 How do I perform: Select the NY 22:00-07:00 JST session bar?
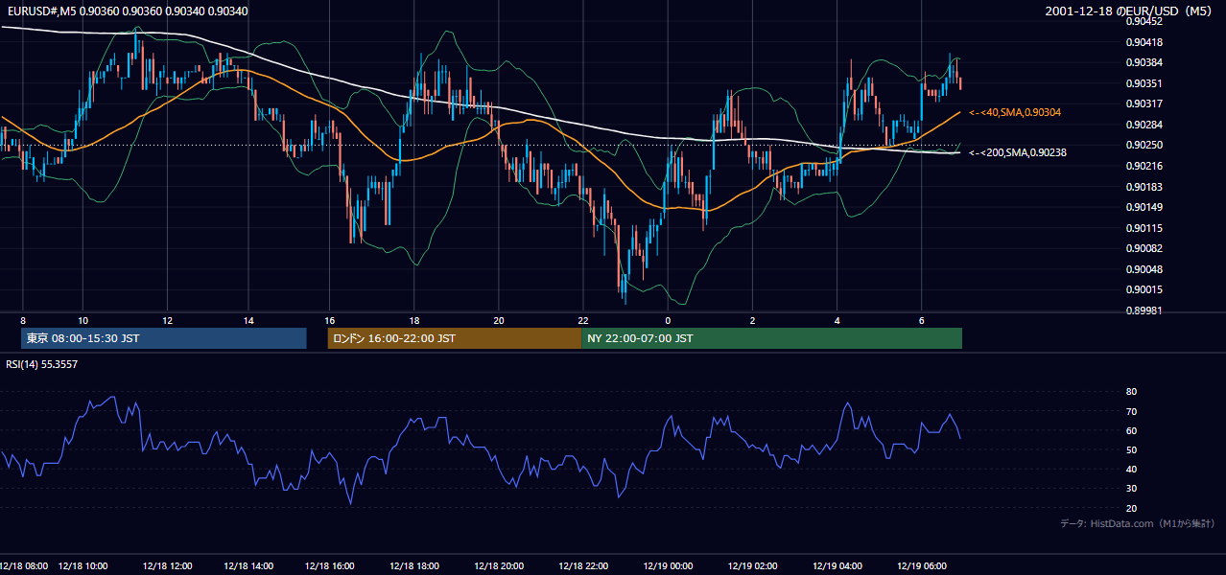click(x=771, y=338)
